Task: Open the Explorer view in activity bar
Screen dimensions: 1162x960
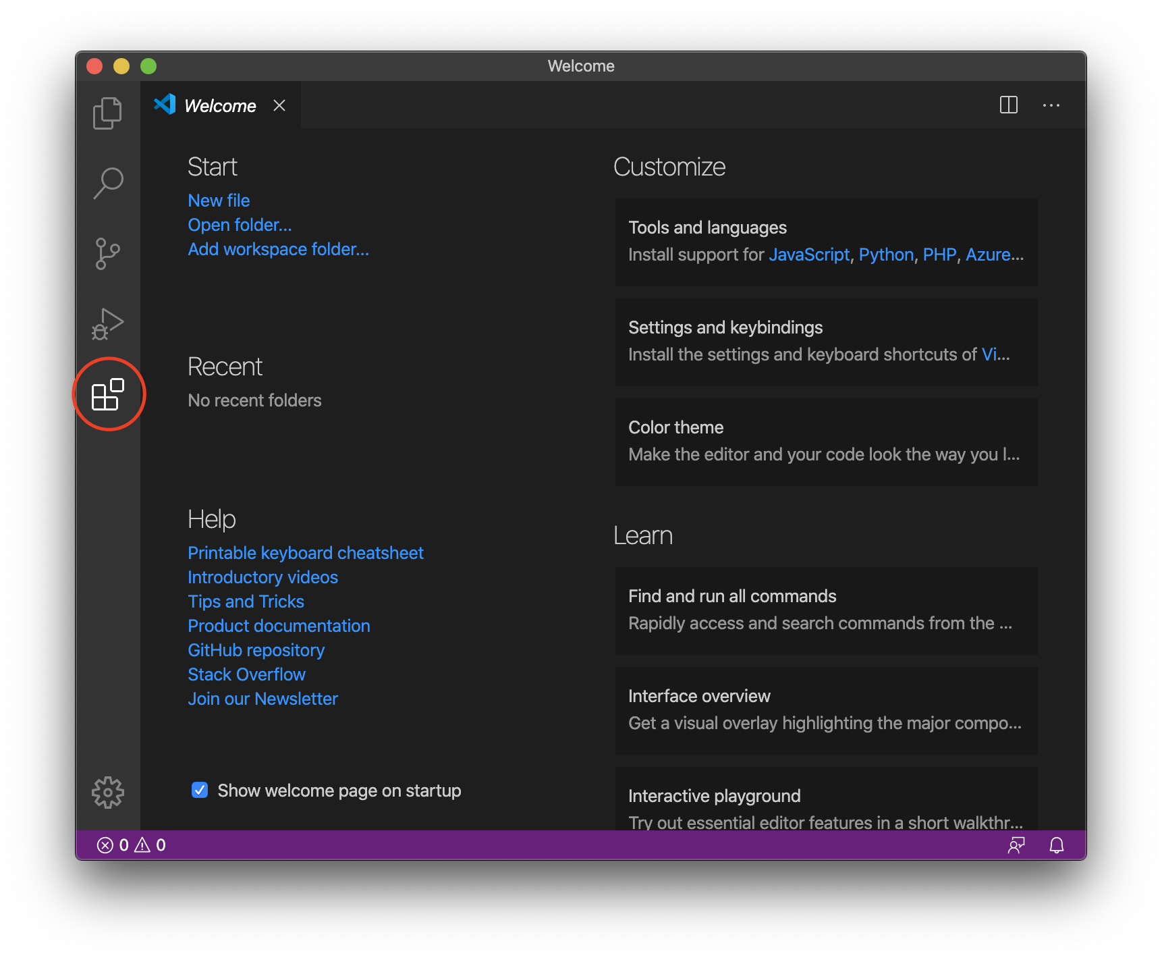Action: coord(107,113)
